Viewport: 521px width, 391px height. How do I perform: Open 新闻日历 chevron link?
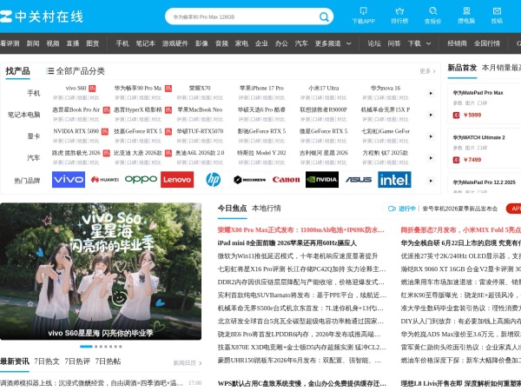tap(188, 363)
